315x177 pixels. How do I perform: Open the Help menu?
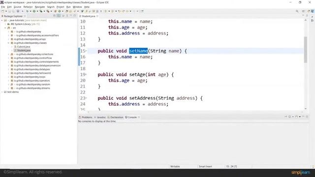(x=87, y=7)
